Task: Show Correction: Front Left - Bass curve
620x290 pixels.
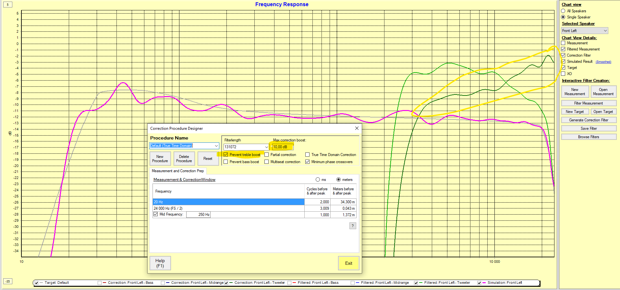Action: pos(100,283)
